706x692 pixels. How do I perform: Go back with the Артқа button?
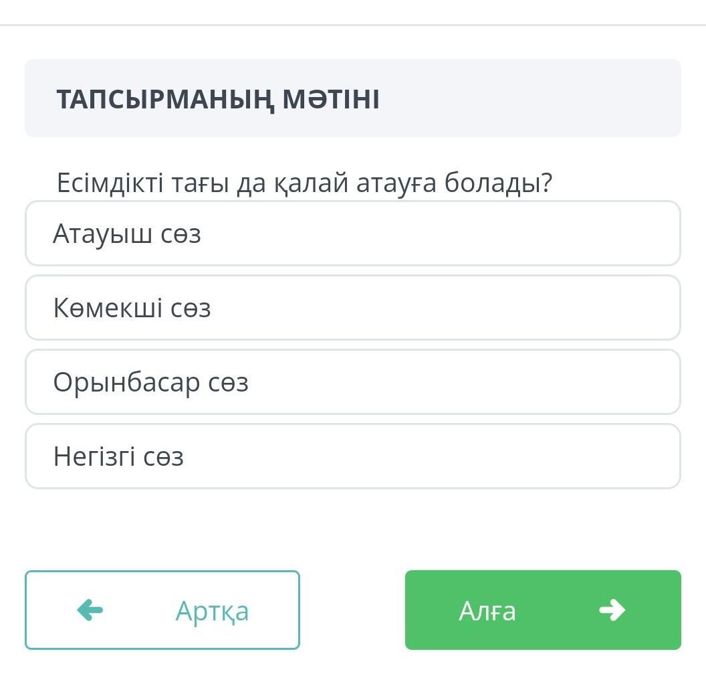tap(162, 610)
